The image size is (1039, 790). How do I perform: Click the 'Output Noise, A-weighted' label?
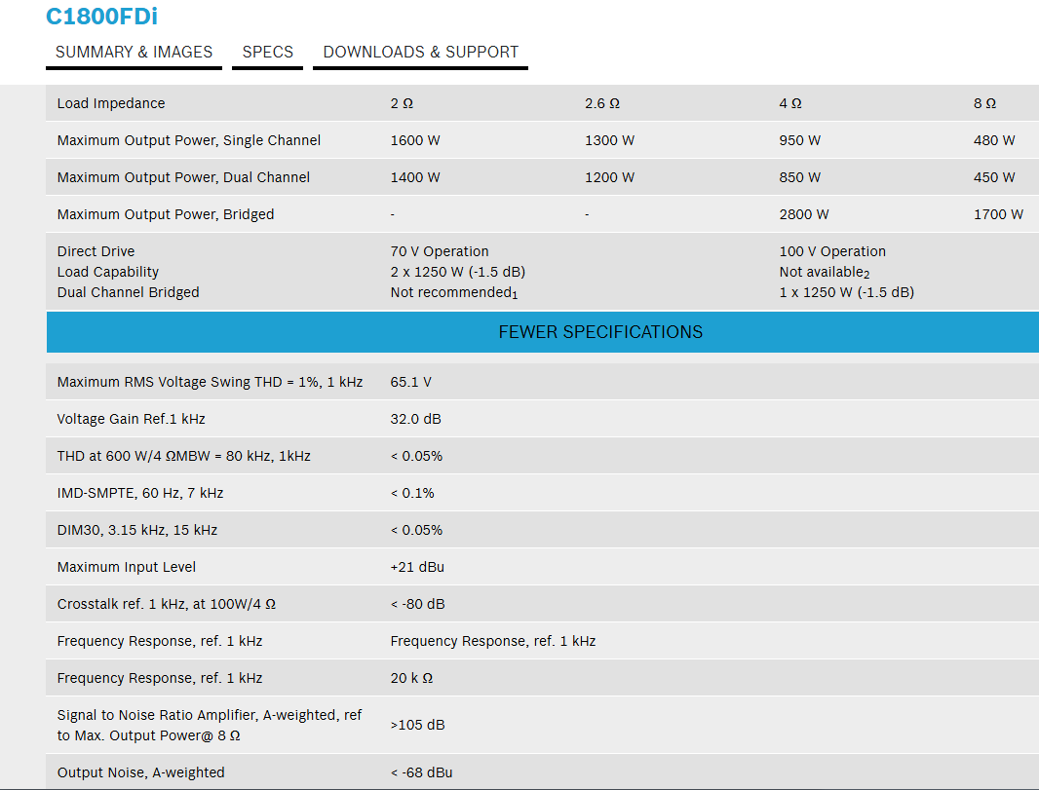pos(141,772)
